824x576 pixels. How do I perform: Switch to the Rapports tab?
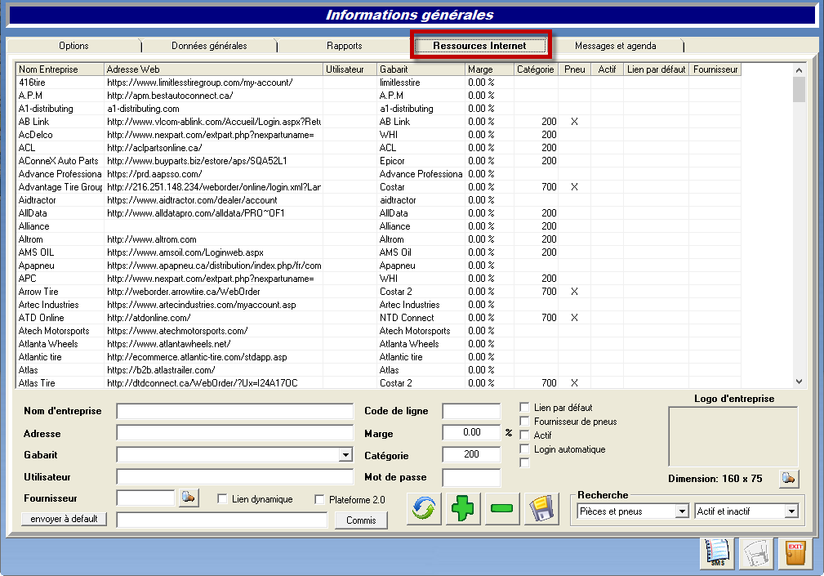[344, 46]
